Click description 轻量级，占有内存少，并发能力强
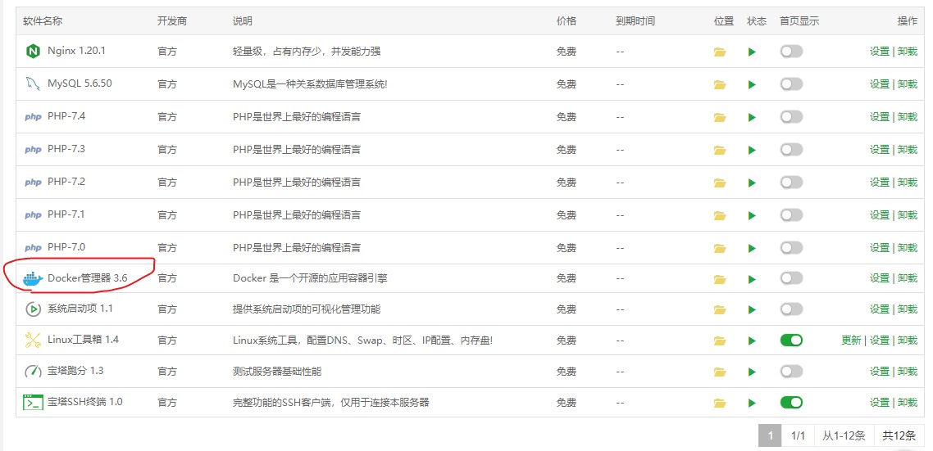This screenshot has height=451, width=933. 307,52
